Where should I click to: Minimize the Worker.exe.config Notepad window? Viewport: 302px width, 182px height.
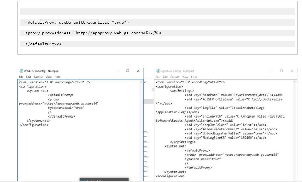coord(118,71)
